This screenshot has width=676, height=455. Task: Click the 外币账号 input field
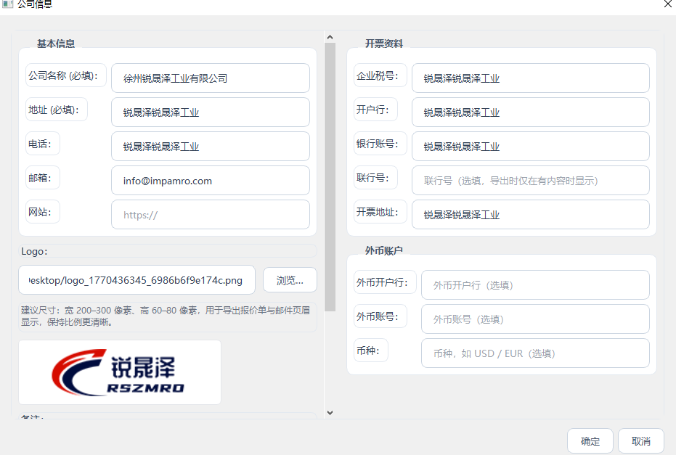pos(535,319)
